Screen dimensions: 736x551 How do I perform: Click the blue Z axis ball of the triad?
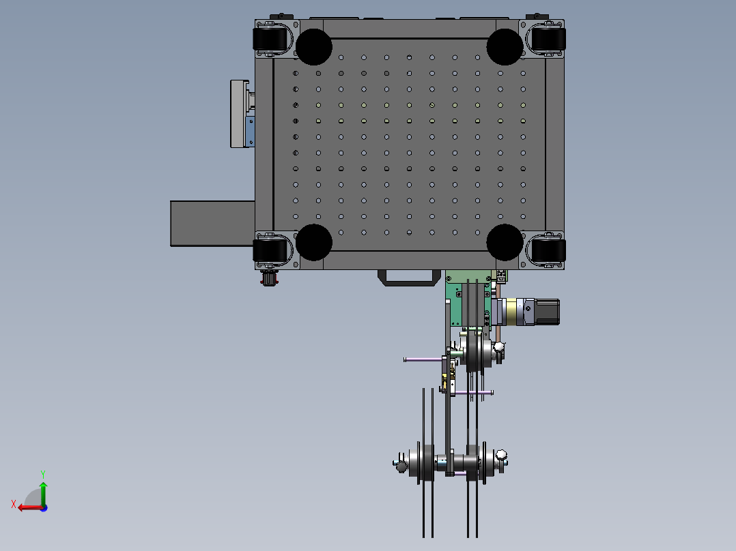44,508
